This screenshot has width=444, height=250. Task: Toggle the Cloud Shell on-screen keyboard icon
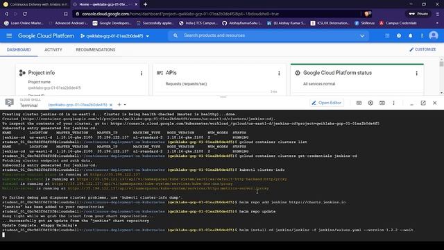(359, 103)
